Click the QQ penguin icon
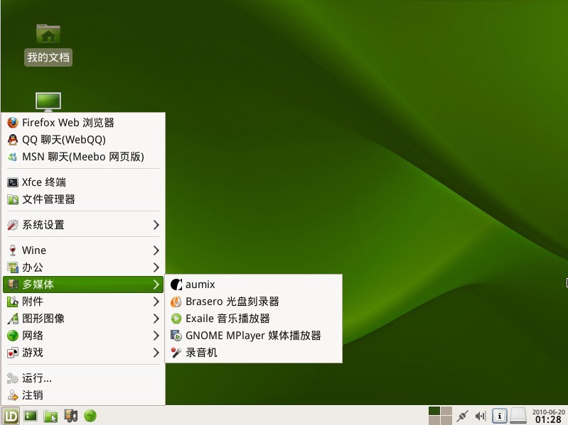Screen dimensions: 568x425 click(13, 140)
